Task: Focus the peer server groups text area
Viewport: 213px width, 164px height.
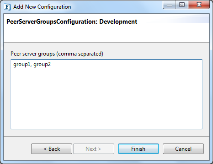Action: tap(106, 94)
